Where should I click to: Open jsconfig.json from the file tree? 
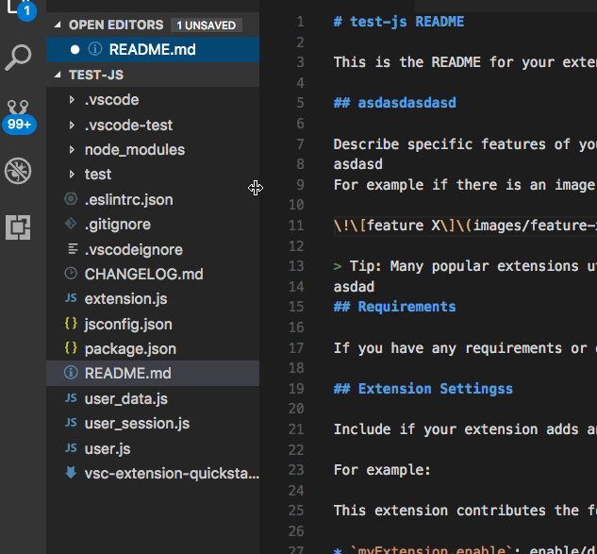tap(153, 325)
